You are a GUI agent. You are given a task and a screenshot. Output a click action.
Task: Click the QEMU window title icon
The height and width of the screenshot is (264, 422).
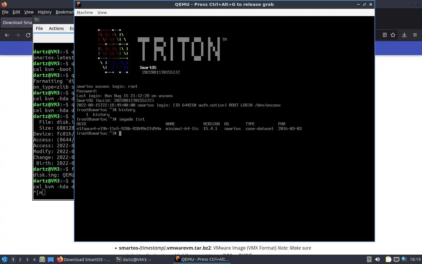tap(79, 4)
